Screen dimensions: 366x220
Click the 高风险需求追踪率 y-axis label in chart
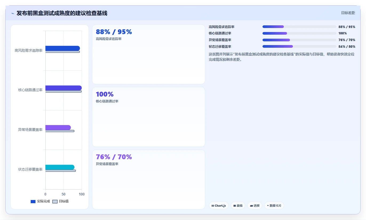[x=29, y=50]
